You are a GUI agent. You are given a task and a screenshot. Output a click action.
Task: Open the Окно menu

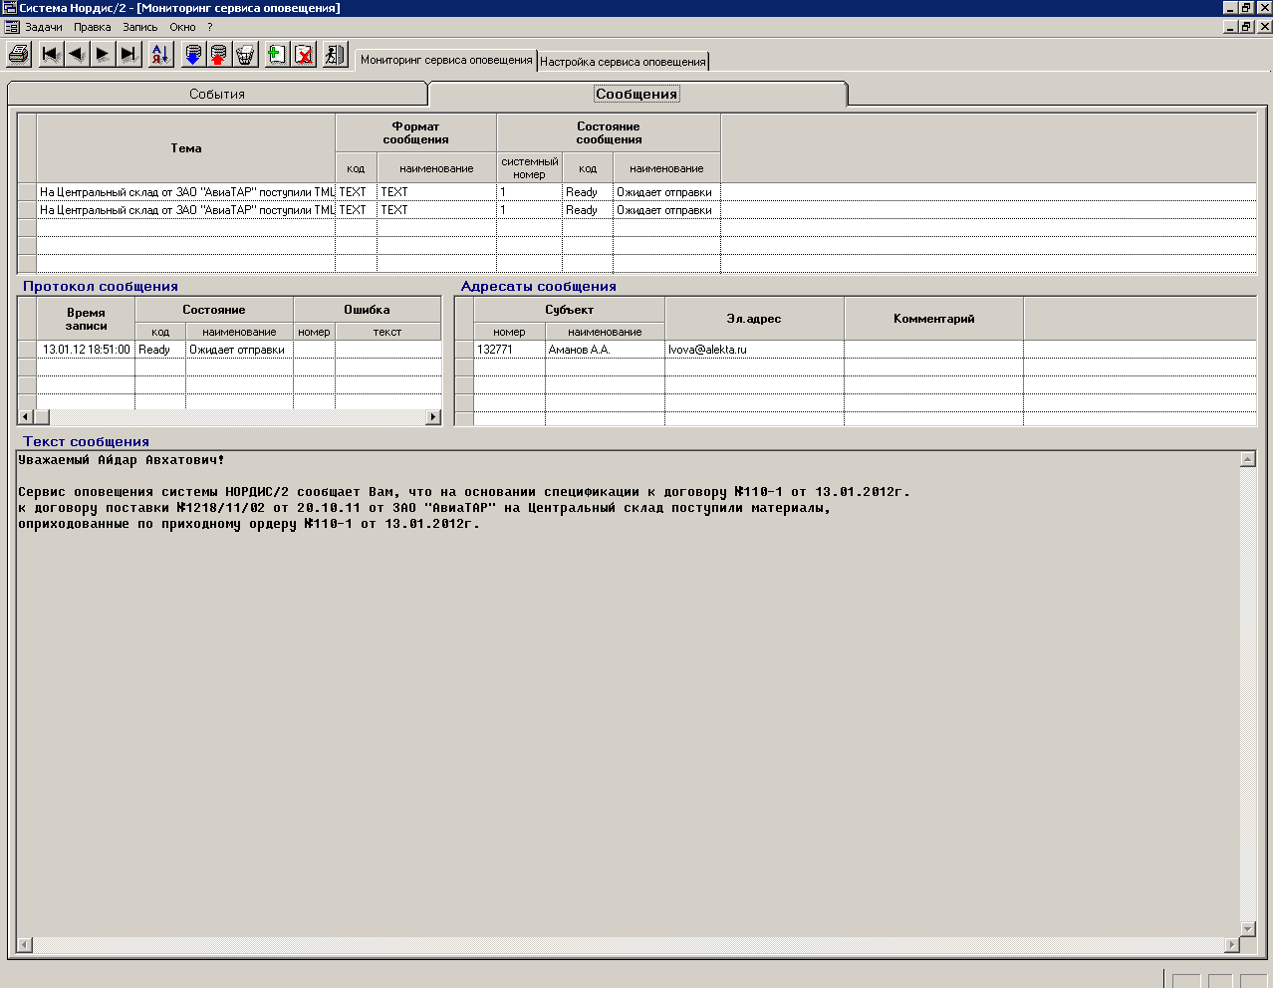(x=182, y=27)
